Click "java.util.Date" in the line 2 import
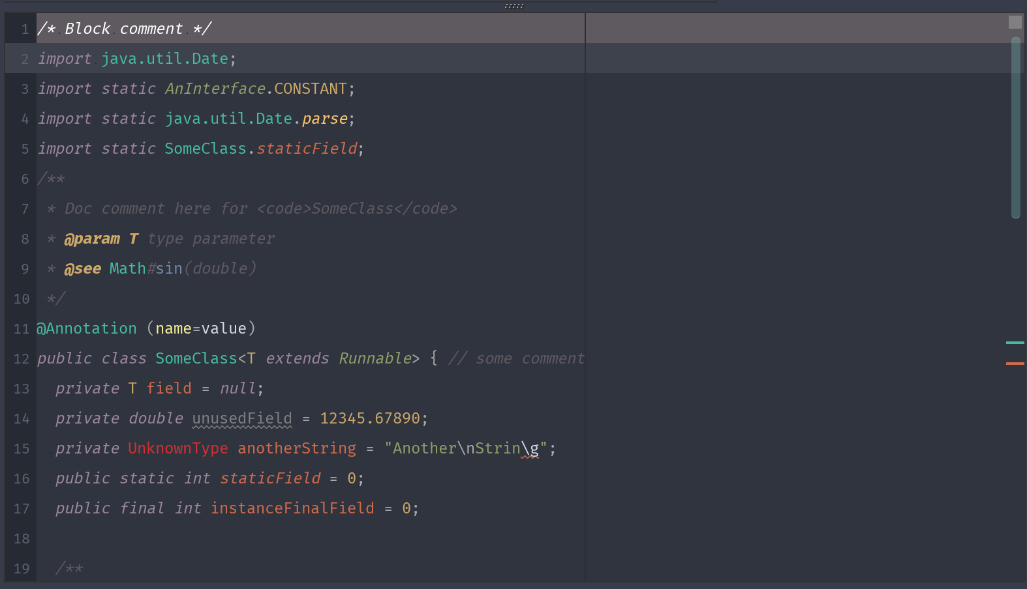Viewport: 1027px width, 589px height. click(164, 59)
